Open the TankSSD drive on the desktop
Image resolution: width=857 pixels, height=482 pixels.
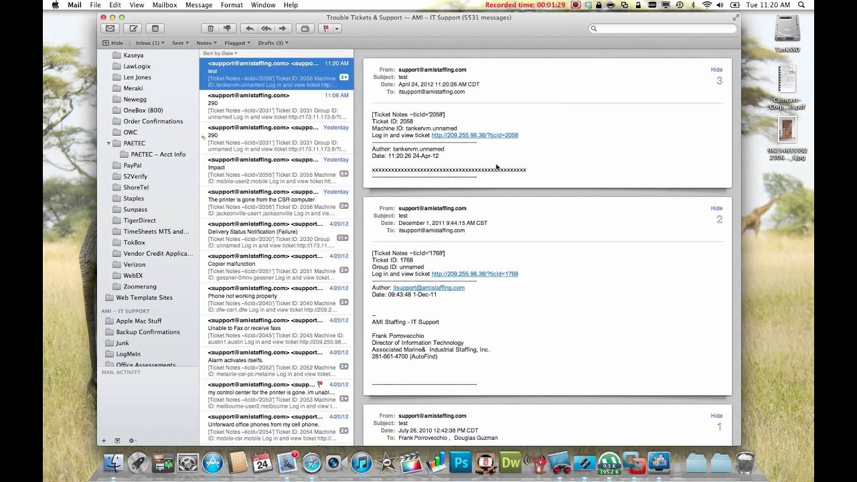pyautogui.click(x=787, y=32)
